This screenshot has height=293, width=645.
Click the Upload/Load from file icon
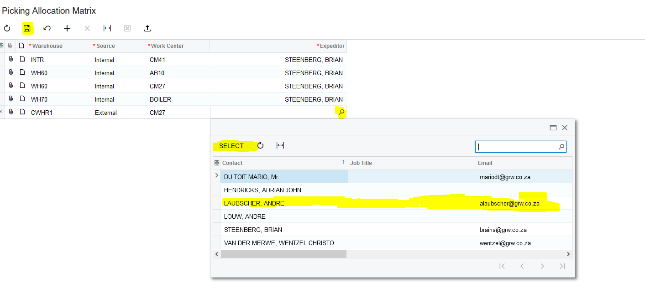tap(147, 28)
